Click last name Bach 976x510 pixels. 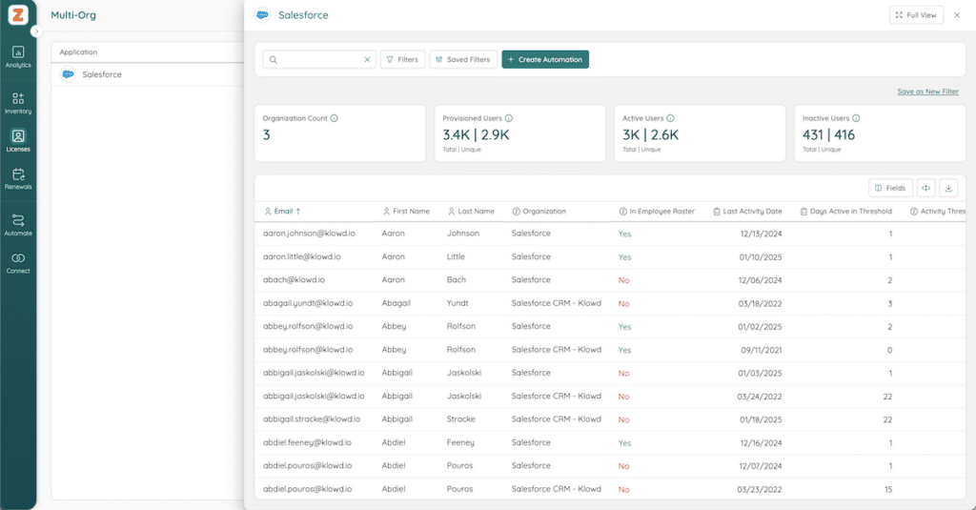[457, 279]
